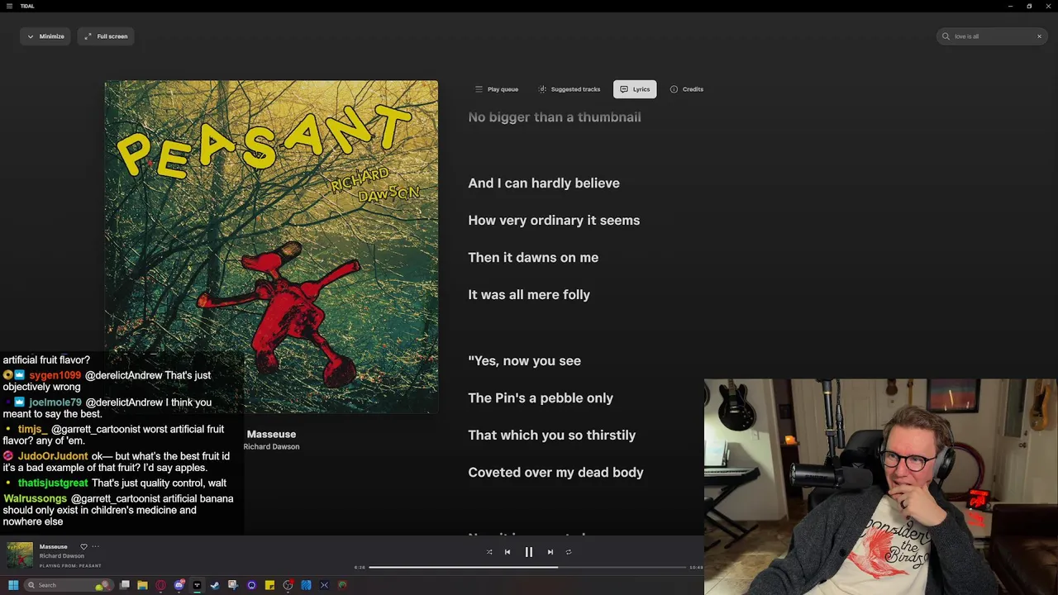Click the search field containing 'love is all'

pyautogui.click(x=992, y=36)
